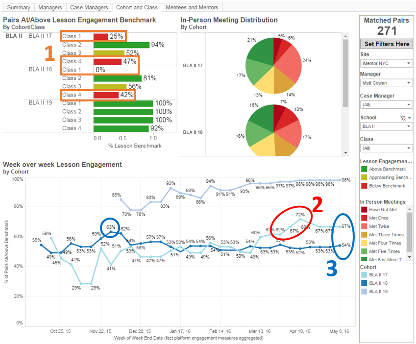This screenshot has height=344, width=416.
Task: Click the pie chart scrollbar down arrow
Action: tap(345, 152)
